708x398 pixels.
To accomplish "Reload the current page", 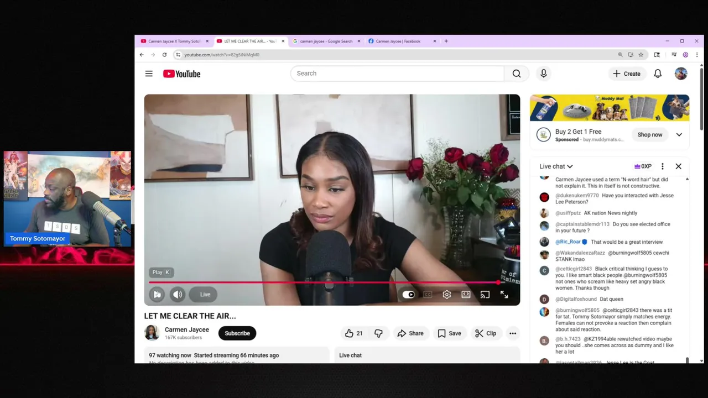I will click(164, 55).
